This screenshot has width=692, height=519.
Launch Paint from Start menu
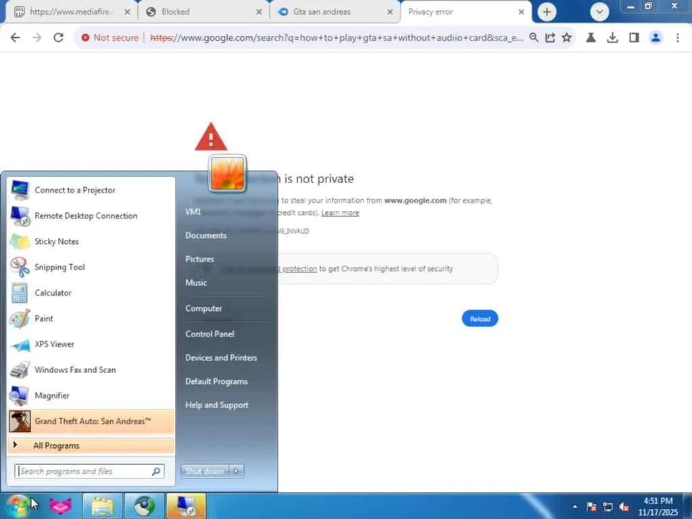point(91,319)
